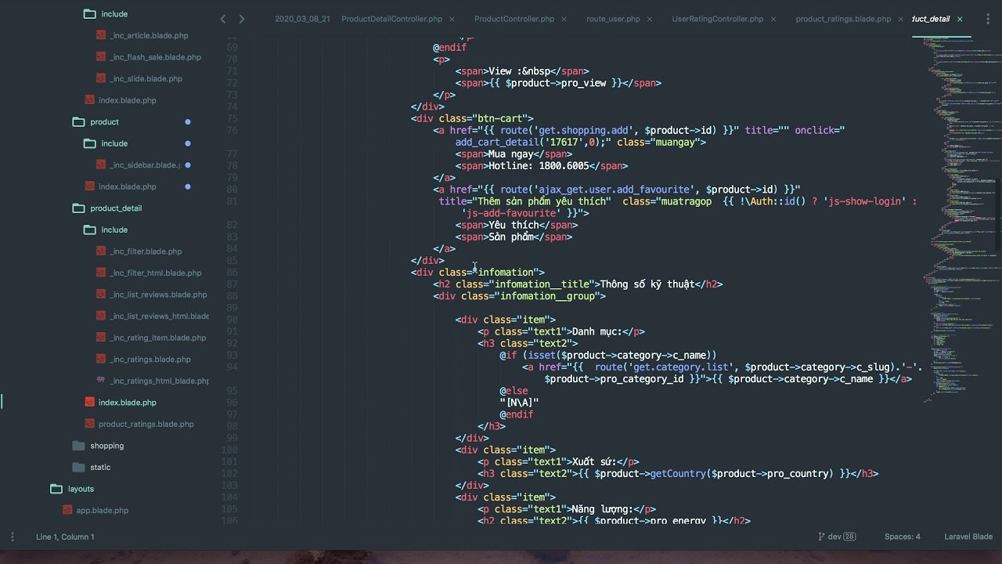1002x564 pixels.
Task: Collapse the include folder inside product_detail
Action: click(x=89, y=230)
